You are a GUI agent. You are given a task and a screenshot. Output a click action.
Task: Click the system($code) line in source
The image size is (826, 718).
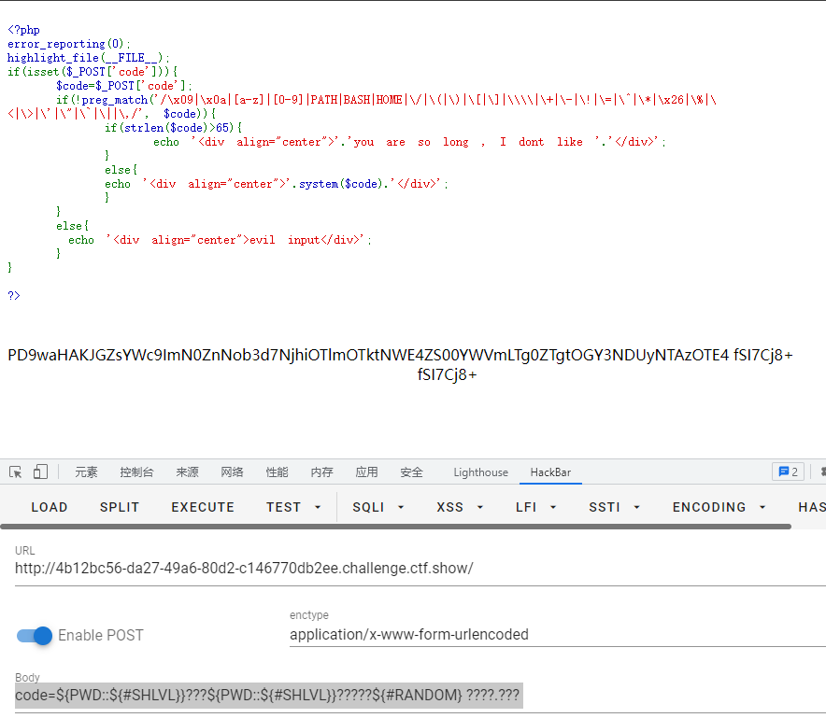coord(276,184)
